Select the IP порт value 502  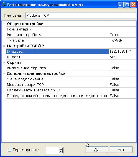(122, 57)
